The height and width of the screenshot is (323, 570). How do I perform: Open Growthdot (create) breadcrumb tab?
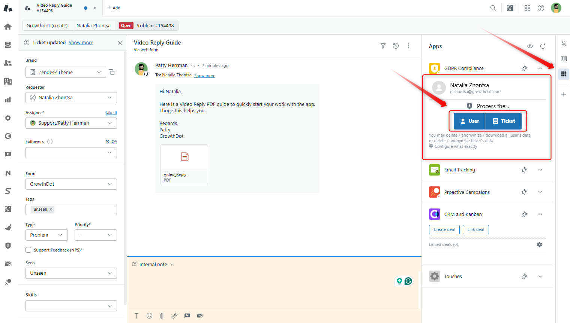point(47,25)
